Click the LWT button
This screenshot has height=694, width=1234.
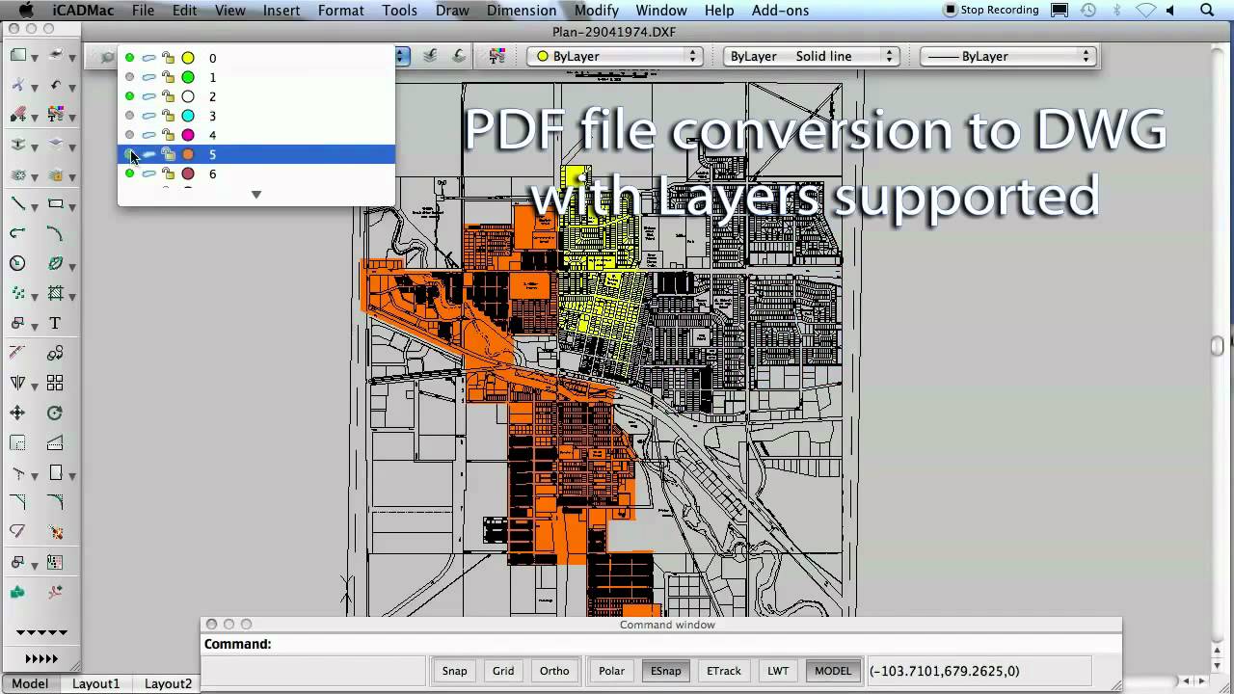pos(778,671)
